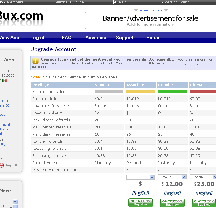Pay with PayPal for Associate plan
Screen dimensions: 216x208
point(141,193)
